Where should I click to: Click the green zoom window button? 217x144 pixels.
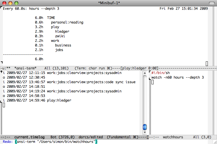[16, 3]
